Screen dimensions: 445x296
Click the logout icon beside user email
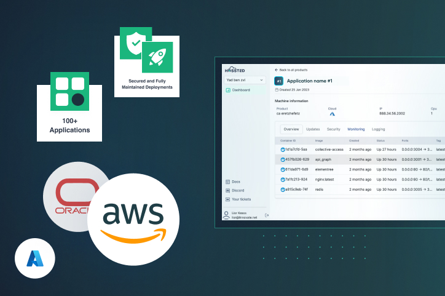pos(267,215)
